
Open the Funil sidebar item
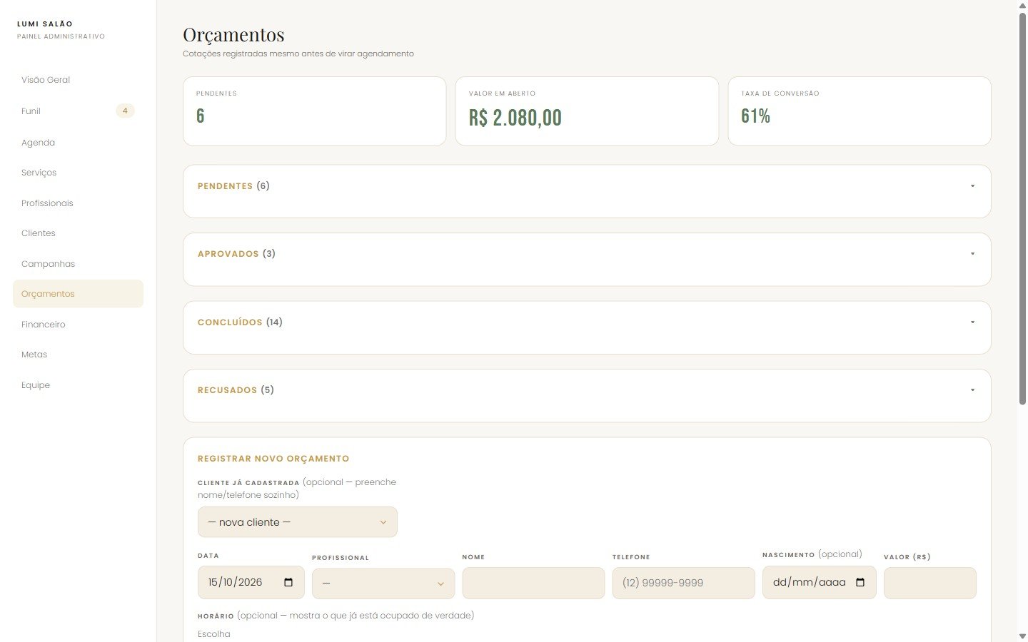point(78,111)
